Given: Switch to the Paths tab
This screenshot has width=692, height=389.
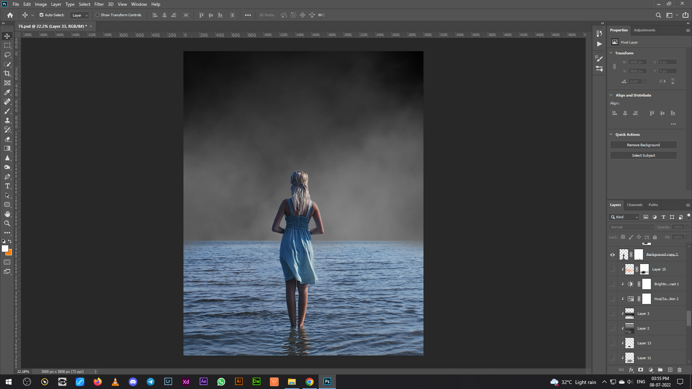Looking at the screenshot, I should pos(653,205).
